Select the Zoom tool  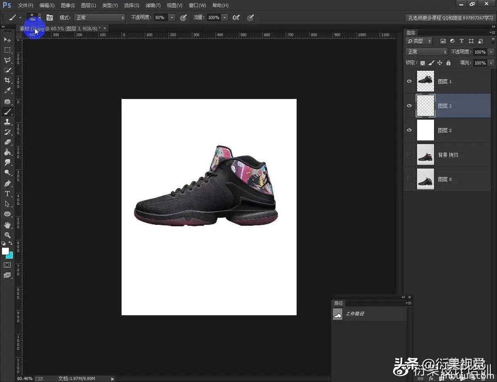pyautogui.click(x=7, y=235)
